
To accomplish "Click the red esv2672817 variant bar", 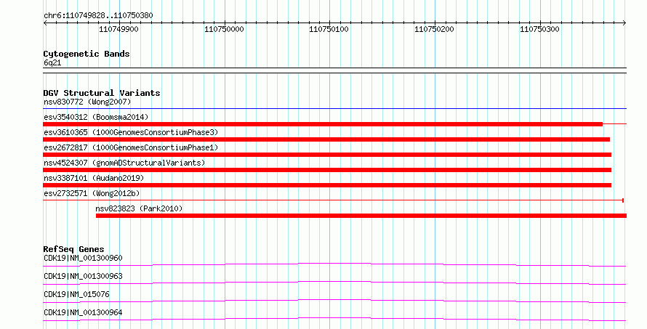I will point(327,155).
